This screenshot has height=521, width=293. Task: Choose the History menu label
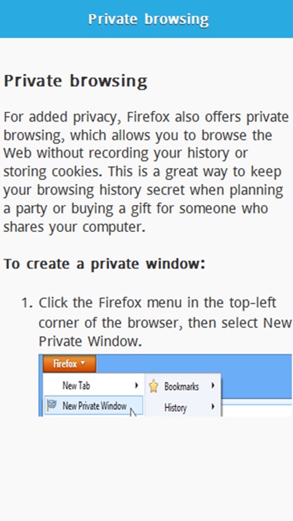[x=176, y=407]
